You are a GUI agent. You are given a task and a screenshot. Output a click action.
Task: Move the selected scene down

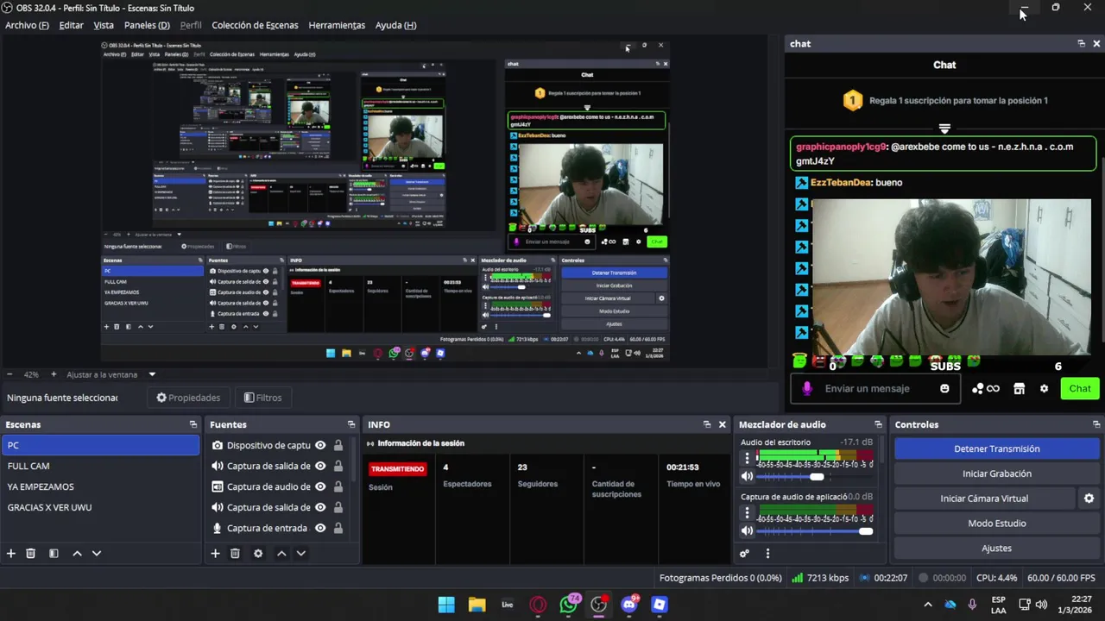tap(97, 554)
